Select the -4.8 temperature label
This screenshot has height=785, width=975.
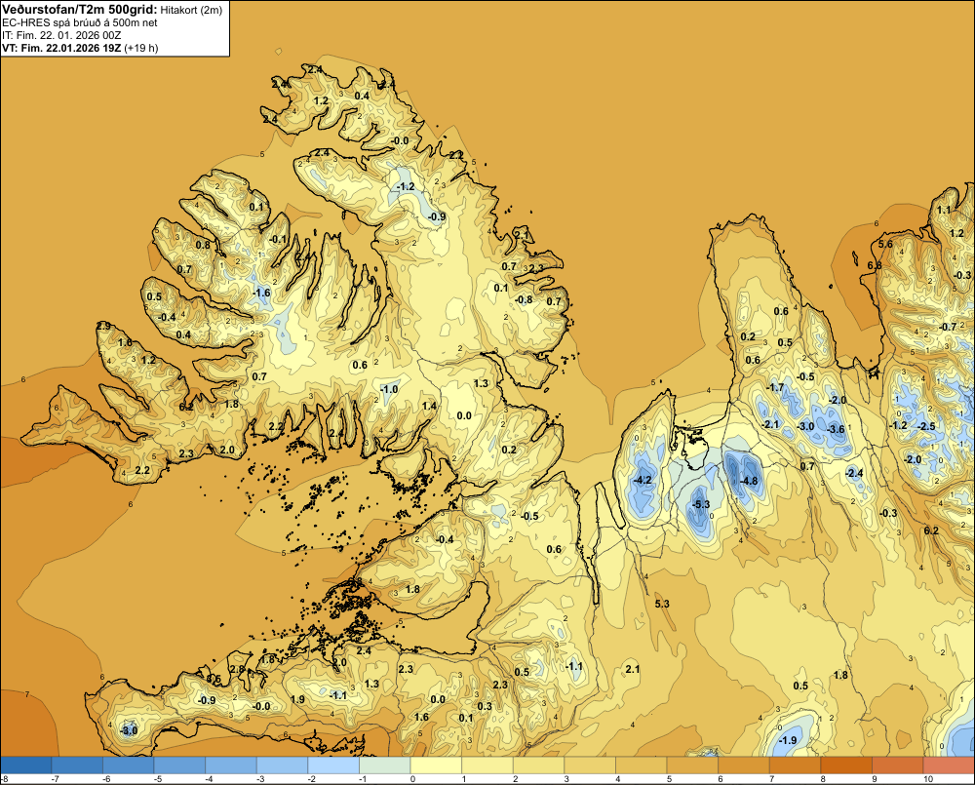point(749,481)
